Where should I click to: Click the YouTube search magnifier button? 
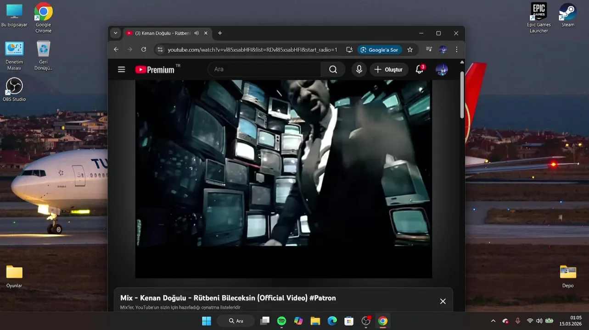point(333,69)
